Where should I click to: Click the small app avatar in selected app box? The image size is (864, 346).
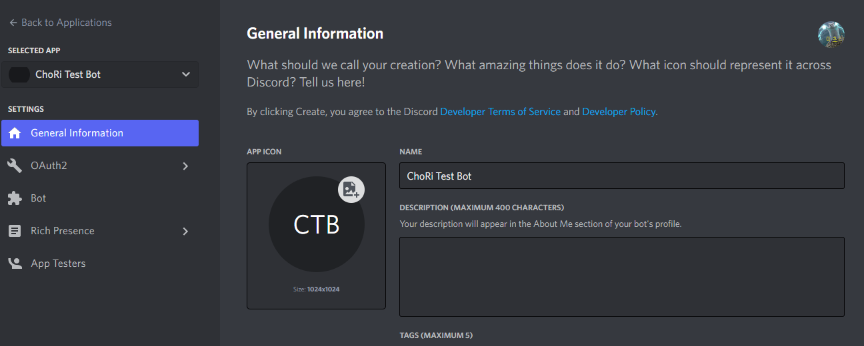19,75
